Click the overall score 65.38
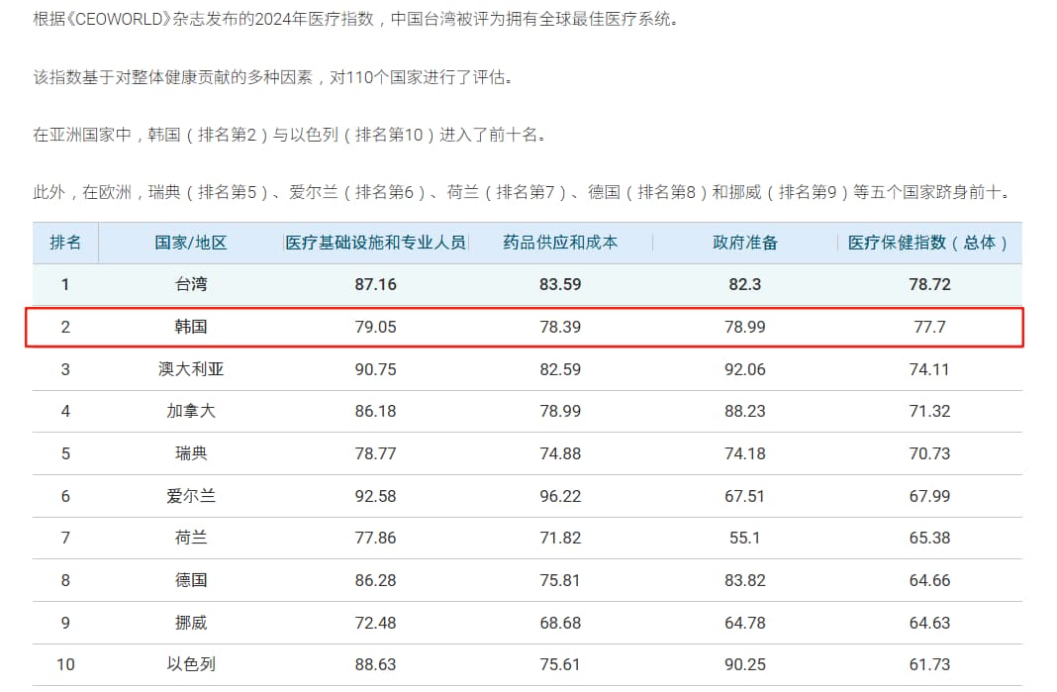Image resolution: width=1057 pixels, height=692 pixels. click(x=929, y=539)
